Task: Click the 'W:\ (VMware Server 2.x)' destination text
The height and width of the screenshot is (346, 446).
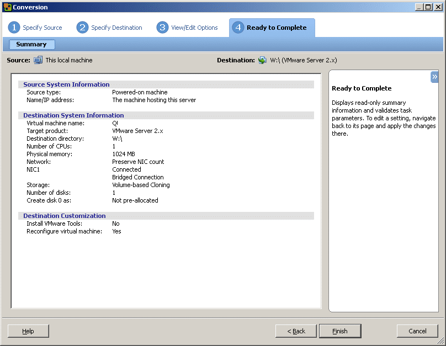Action: click(x=304, y=60)
